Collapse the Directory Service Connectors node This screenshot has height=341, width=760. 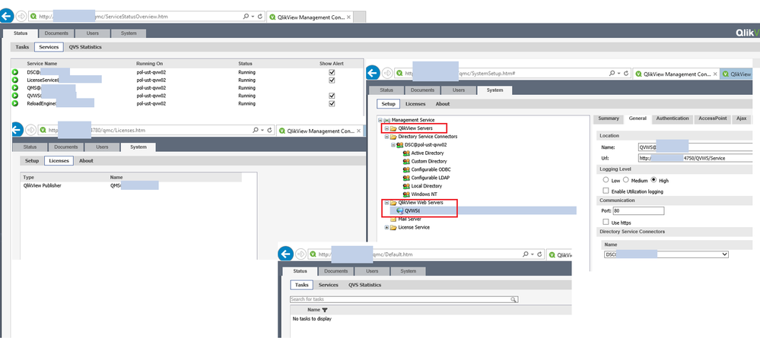click(x=386, y=137)
